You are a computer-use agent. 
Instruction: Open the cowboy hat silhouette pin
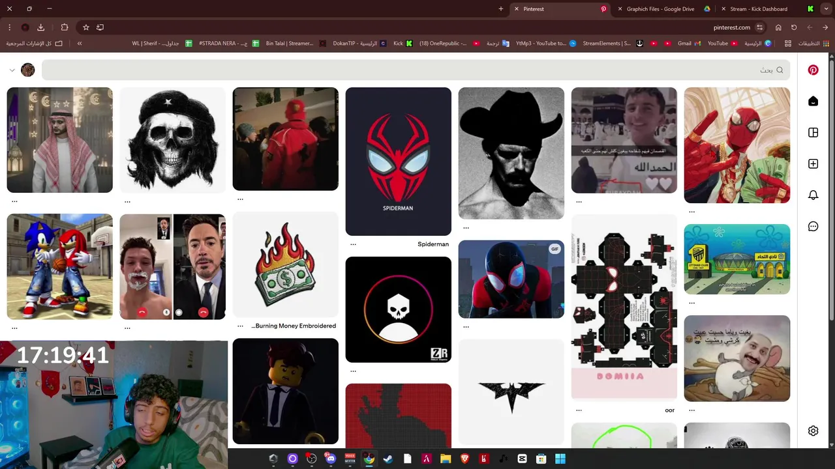511,153
